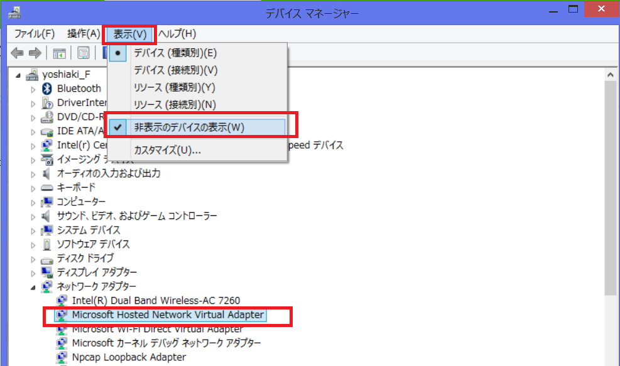The width and height of the screenshot is (620, 366).
Task: Click the システム デバイス icon
Action: coord(46,230)
